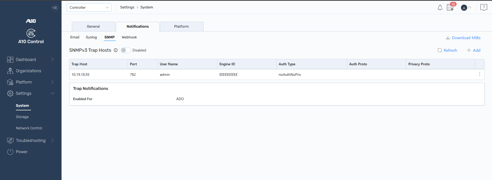The width and height of the screenshot is (492, 180).
Task: Select the Webhook sub-tab
Action: (129, 37)
